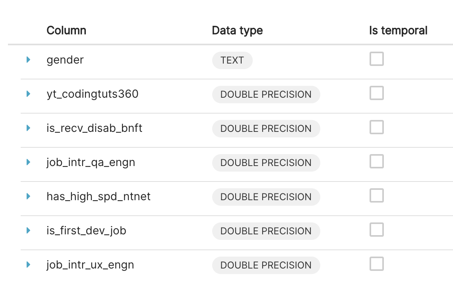
Task: Expand the job_intr_qa_engn row
Action: pos(28,162)
